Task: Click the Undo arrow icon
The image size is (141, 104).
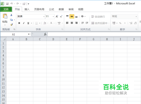Action: [12, 4]
